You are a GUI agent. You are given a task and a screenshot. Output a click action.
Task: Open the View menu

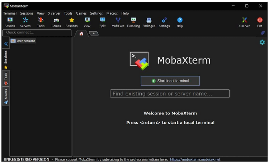tap(41, 13)
